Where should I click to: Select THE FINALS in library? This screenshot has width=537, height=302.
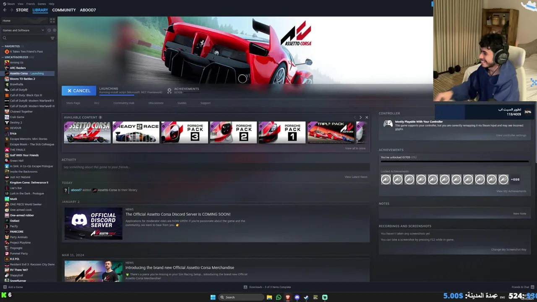tap(18, 150)
